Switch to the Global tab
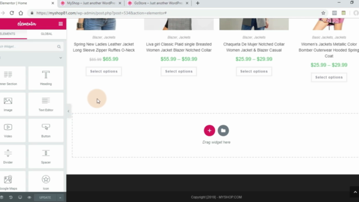359x202 pixels. (x=47, y=34)
